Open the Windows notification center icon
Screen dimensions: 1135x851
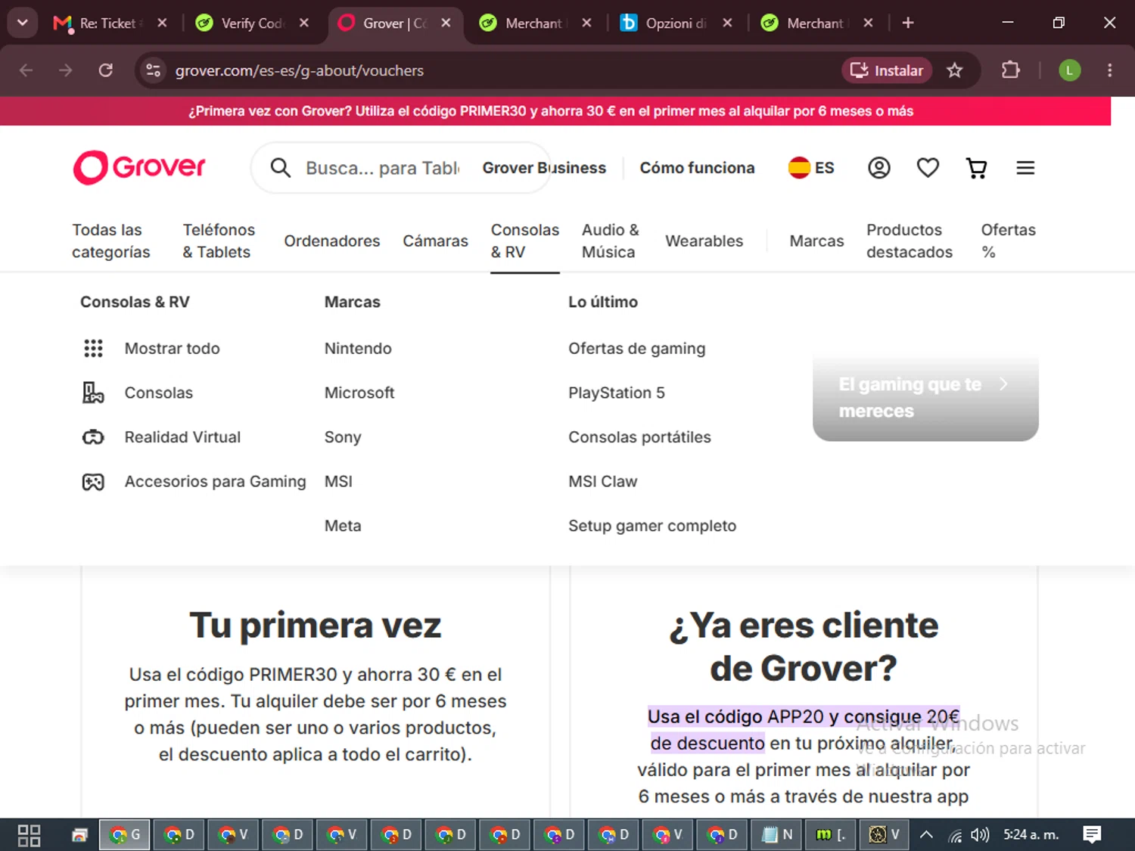click(x=1092, y=835)
